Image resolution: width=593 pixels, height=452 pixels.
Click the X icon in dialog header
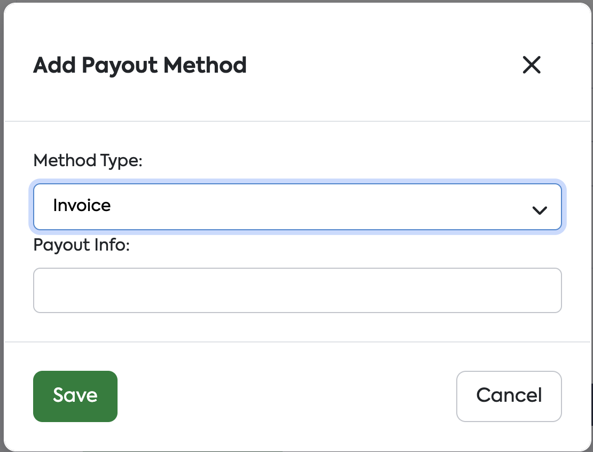tap(532, 65)
